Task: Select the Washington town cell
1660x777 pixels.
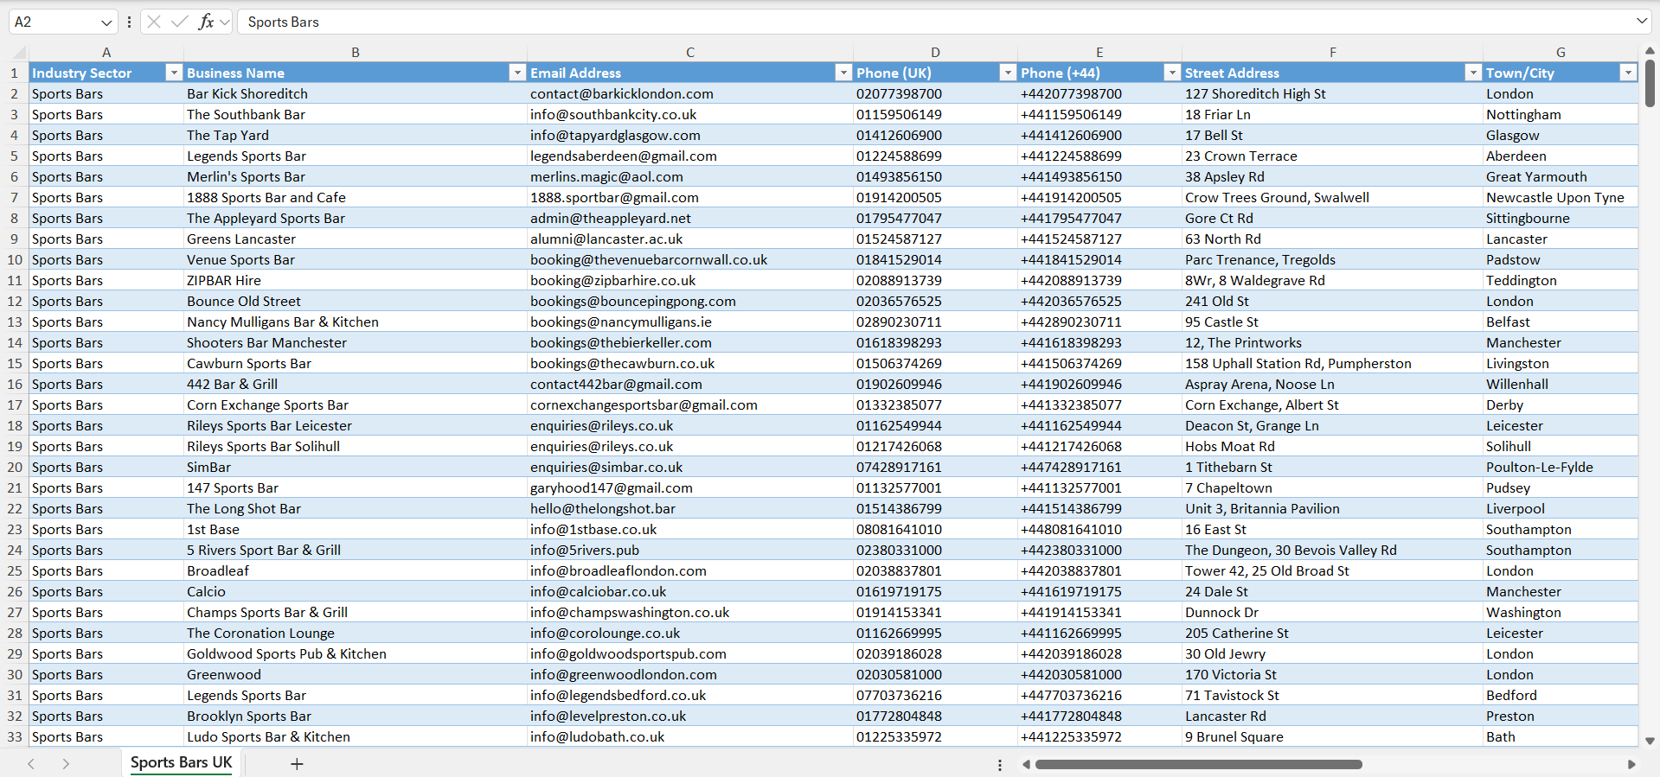Action: pyautogui.click(x=1561, y=613)
